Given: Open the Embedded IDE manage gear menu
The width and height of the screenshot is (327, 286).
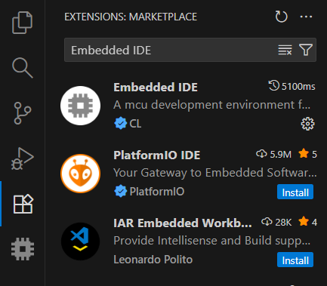Looking at the screenshot, I should (x=307, y=124).
